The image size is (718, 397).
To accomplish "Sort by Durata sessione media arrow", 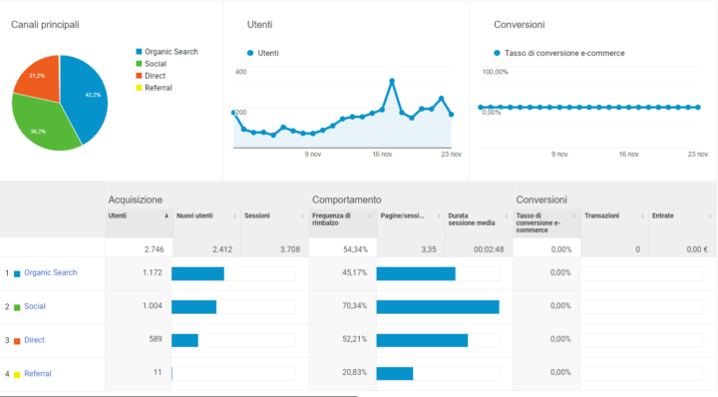I will [506, 216].
